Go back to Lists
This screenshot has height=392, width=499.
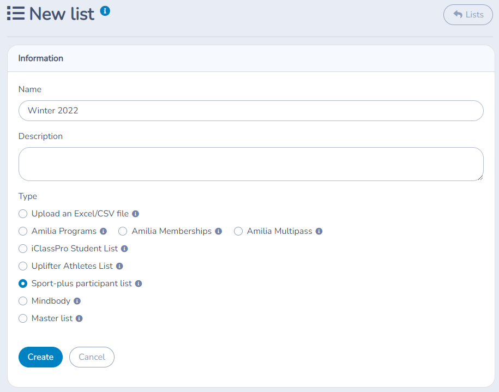[x=468, y=15]
